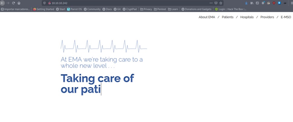The height and width of the screenshot is (122, 293).
Task: Open the Patients nav link
Action: (x=227, y=17)
